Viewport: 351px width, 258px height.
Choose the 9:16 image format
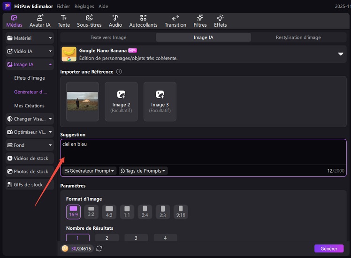181,212
